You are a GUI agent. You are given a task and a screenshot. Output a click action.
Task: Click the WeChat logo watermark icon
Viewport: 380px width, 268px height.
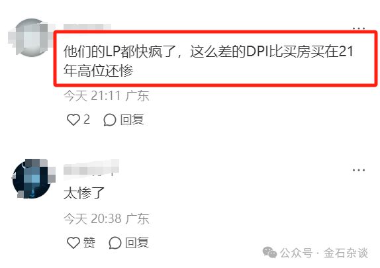269,253
